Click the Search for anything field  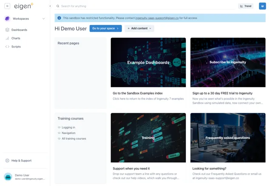point(145,6)
